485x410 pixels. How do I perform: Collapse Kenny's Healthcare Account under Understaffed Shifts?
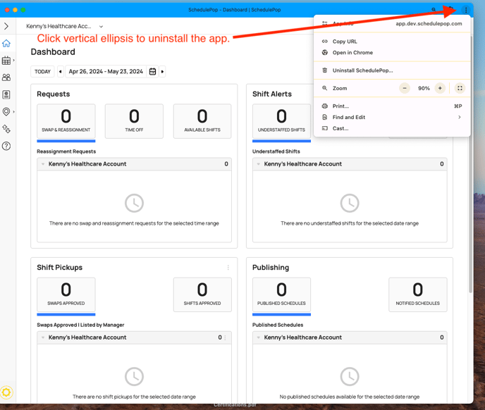click(259, 164)
